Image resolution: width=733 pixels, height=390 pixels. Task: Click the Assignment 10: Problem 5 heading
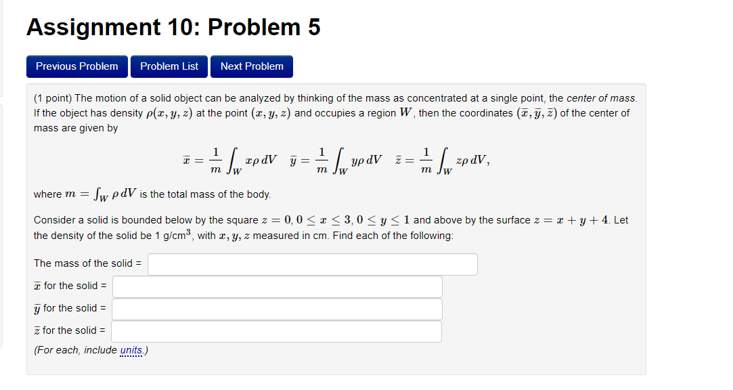click(173, 27)
